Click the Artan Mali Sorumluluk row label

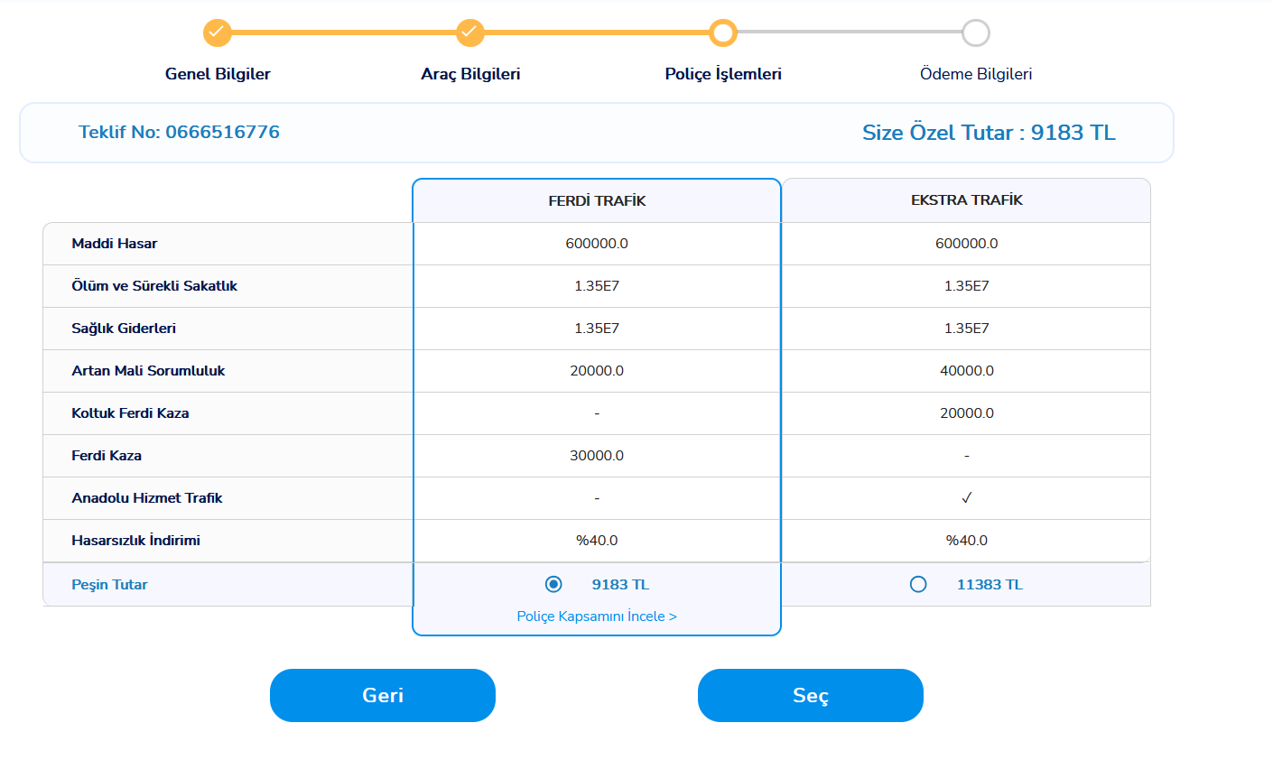point(148,371)
